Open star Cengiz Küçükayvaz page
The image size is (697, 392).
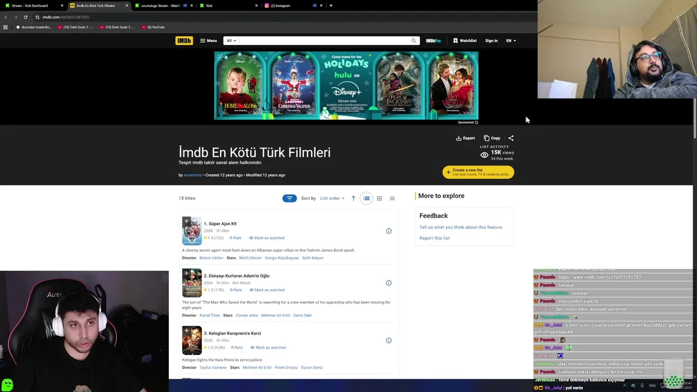(282, 258)
